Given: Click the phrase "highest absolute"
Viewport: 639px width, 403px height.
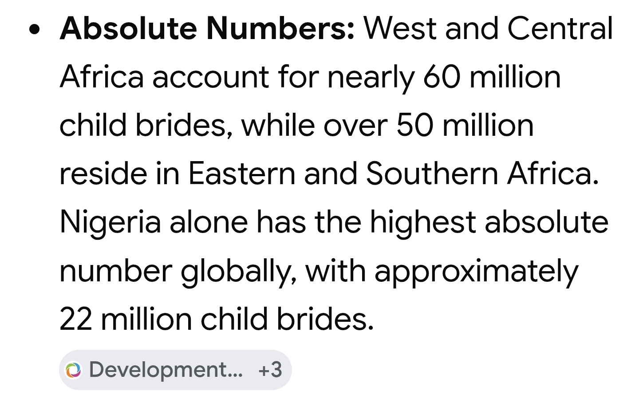Looking at the screenshot, I should coord(489,223).
